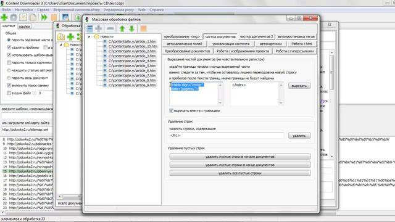Select radio находить статью автоматически
This screenshot has width=395, height=222.
click(x=9, y=70)
